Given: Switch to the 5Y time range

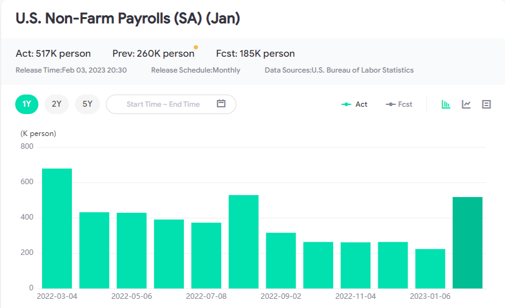Looking at the screenshot, I should click(88, 104).
